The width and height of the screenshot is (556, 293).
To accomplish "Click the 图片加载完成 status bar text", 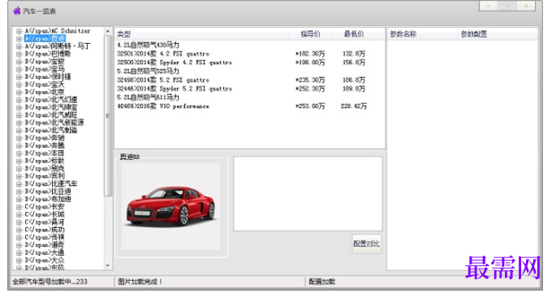I will (x=140, y=282).
